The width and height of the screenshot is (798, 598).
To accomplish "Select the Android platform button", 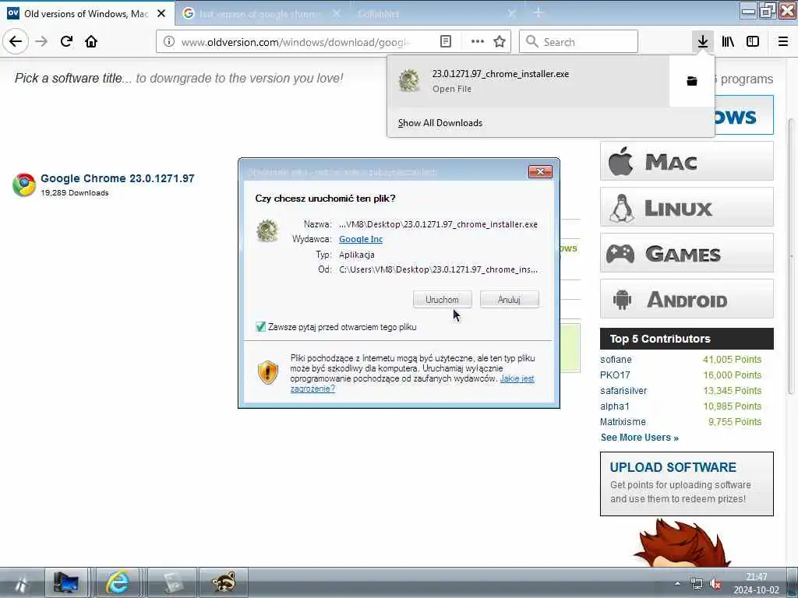I will [687, 298].
